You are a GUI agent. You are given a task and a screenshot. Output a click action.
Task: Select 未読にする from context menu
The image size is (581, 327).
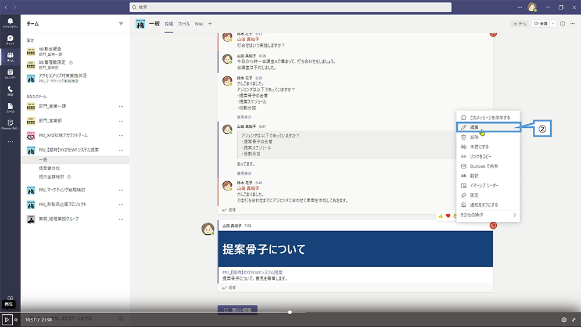(x=488, y=146)
